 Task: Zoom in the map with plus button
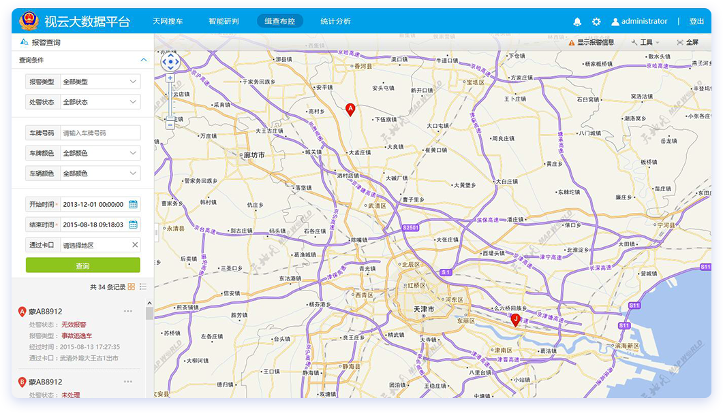point(170,78)
